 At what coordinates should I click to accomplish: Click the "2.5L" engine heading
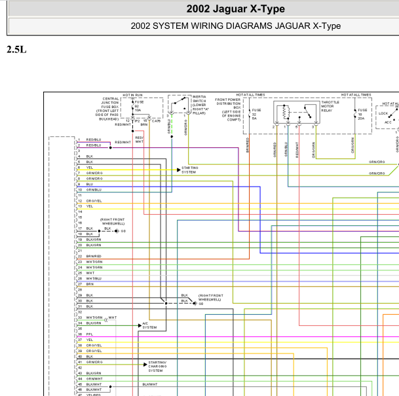(x=16, y=50)
